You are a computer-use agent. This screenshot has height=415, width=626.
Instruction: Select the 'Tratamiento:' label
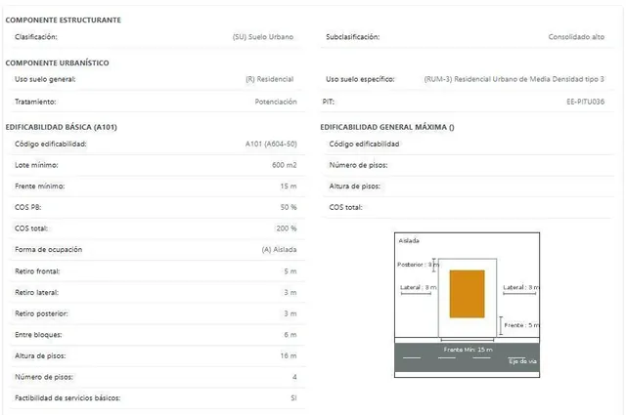coord(35,102)
